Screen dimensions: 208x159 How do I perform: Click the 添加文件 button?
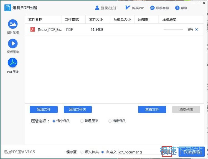(x=44, y=109)
